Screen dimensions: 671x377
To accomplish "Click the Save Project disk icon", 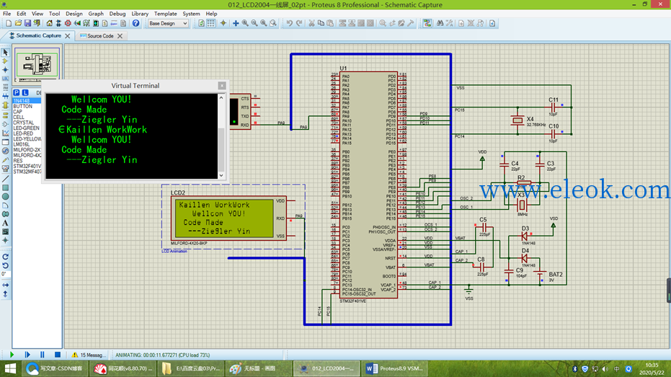I will pyautogui.click(x=27, y=23).
